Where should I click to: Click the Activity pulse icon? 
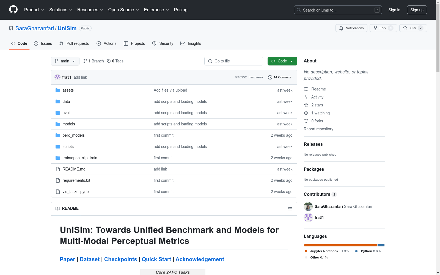(306, 97)
